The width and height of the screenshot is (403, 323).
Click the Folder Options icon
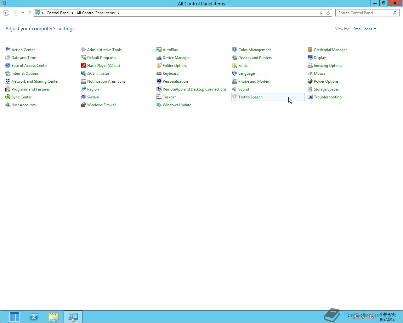(159, 65)
